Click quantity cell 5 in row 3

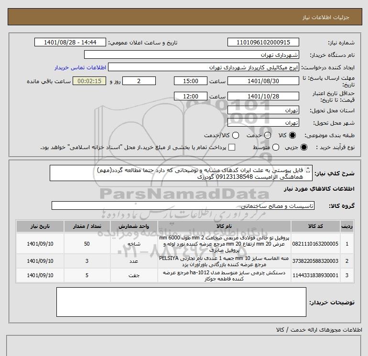87,275
